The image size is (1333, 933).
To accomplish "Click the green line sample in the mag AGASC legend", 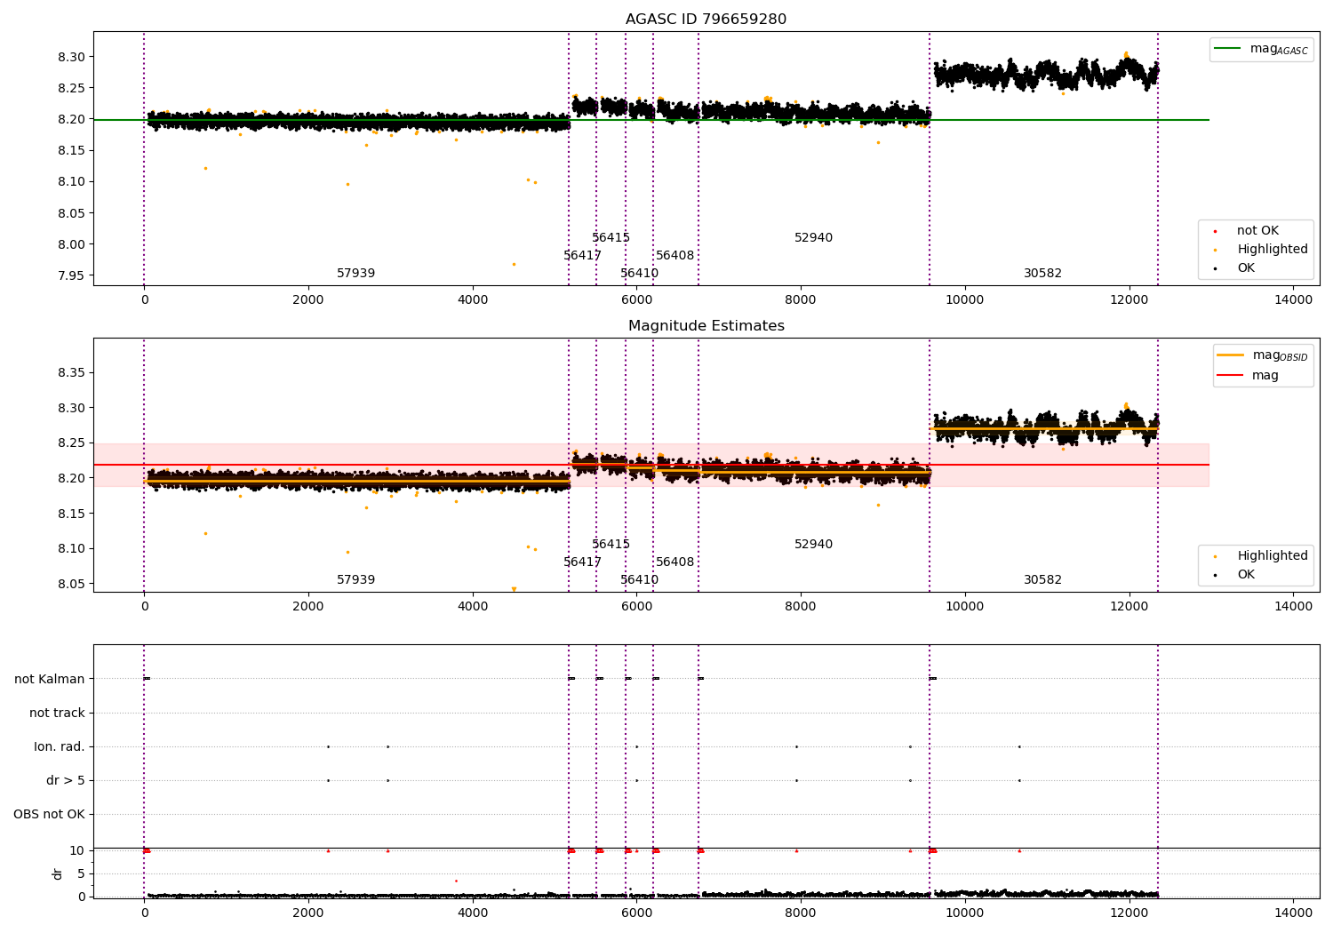I will tap(1226, 49).
